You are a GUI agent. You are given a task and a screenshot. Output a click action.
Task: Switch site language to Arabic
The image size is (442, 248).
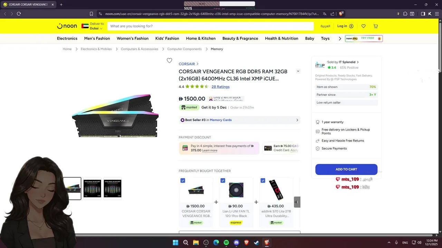point(325,26)
